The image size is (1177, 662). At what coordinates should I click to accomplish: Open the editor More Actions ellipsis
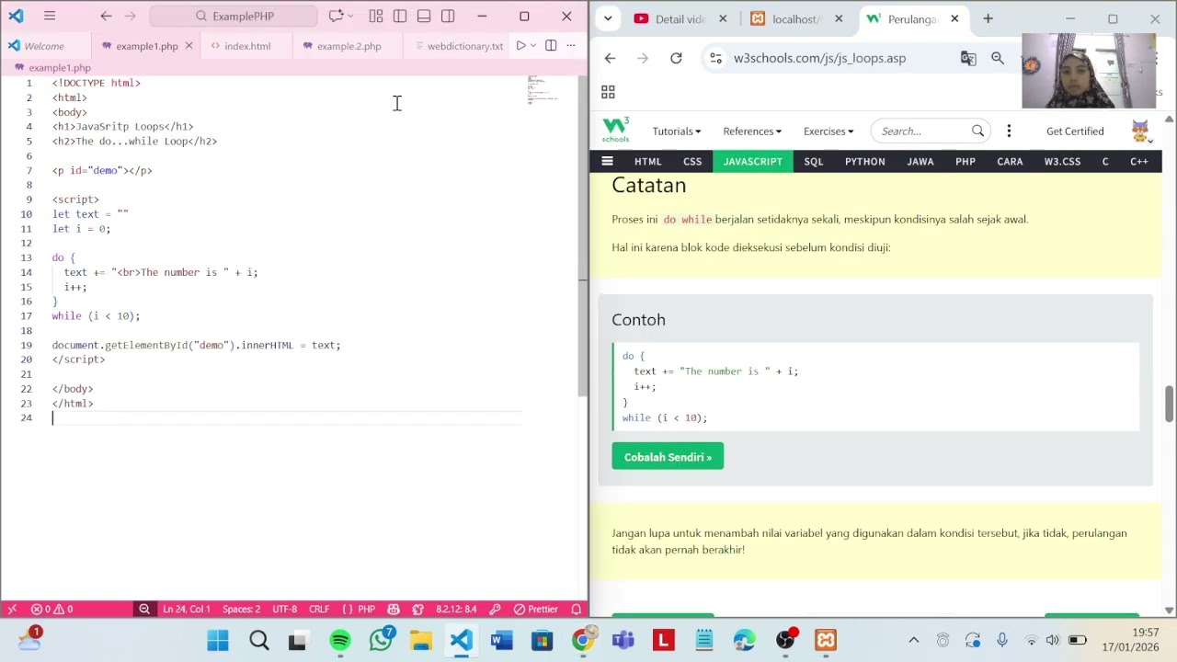(571, 46)
